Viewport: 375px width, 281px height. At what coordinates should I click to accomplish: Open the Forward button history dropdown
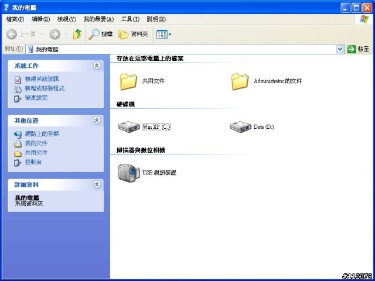pyautogui.click(x=66, y=35)
